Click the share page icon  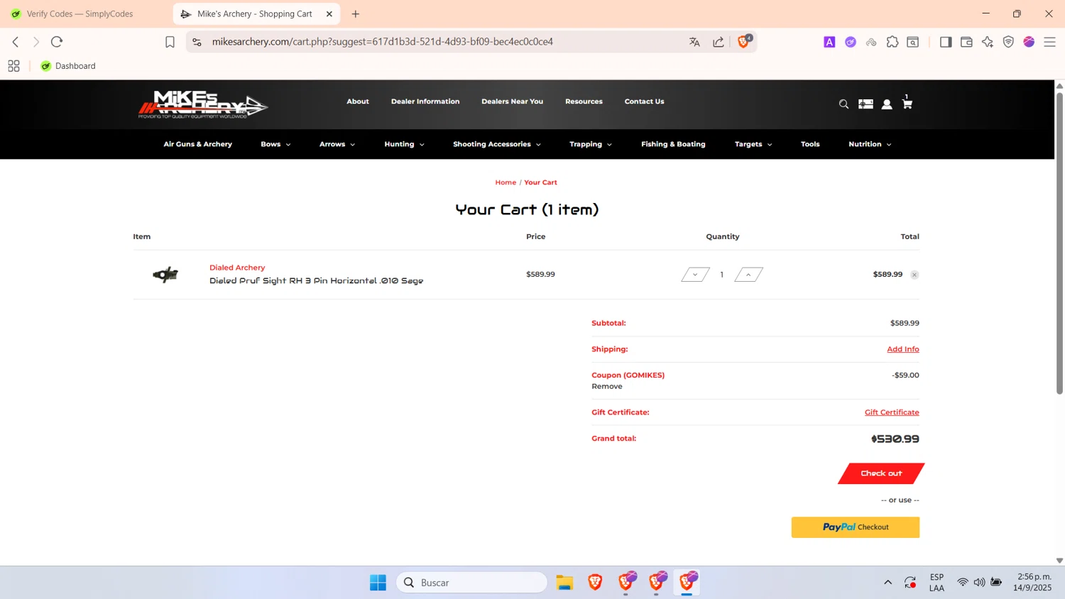coord(719,42)
